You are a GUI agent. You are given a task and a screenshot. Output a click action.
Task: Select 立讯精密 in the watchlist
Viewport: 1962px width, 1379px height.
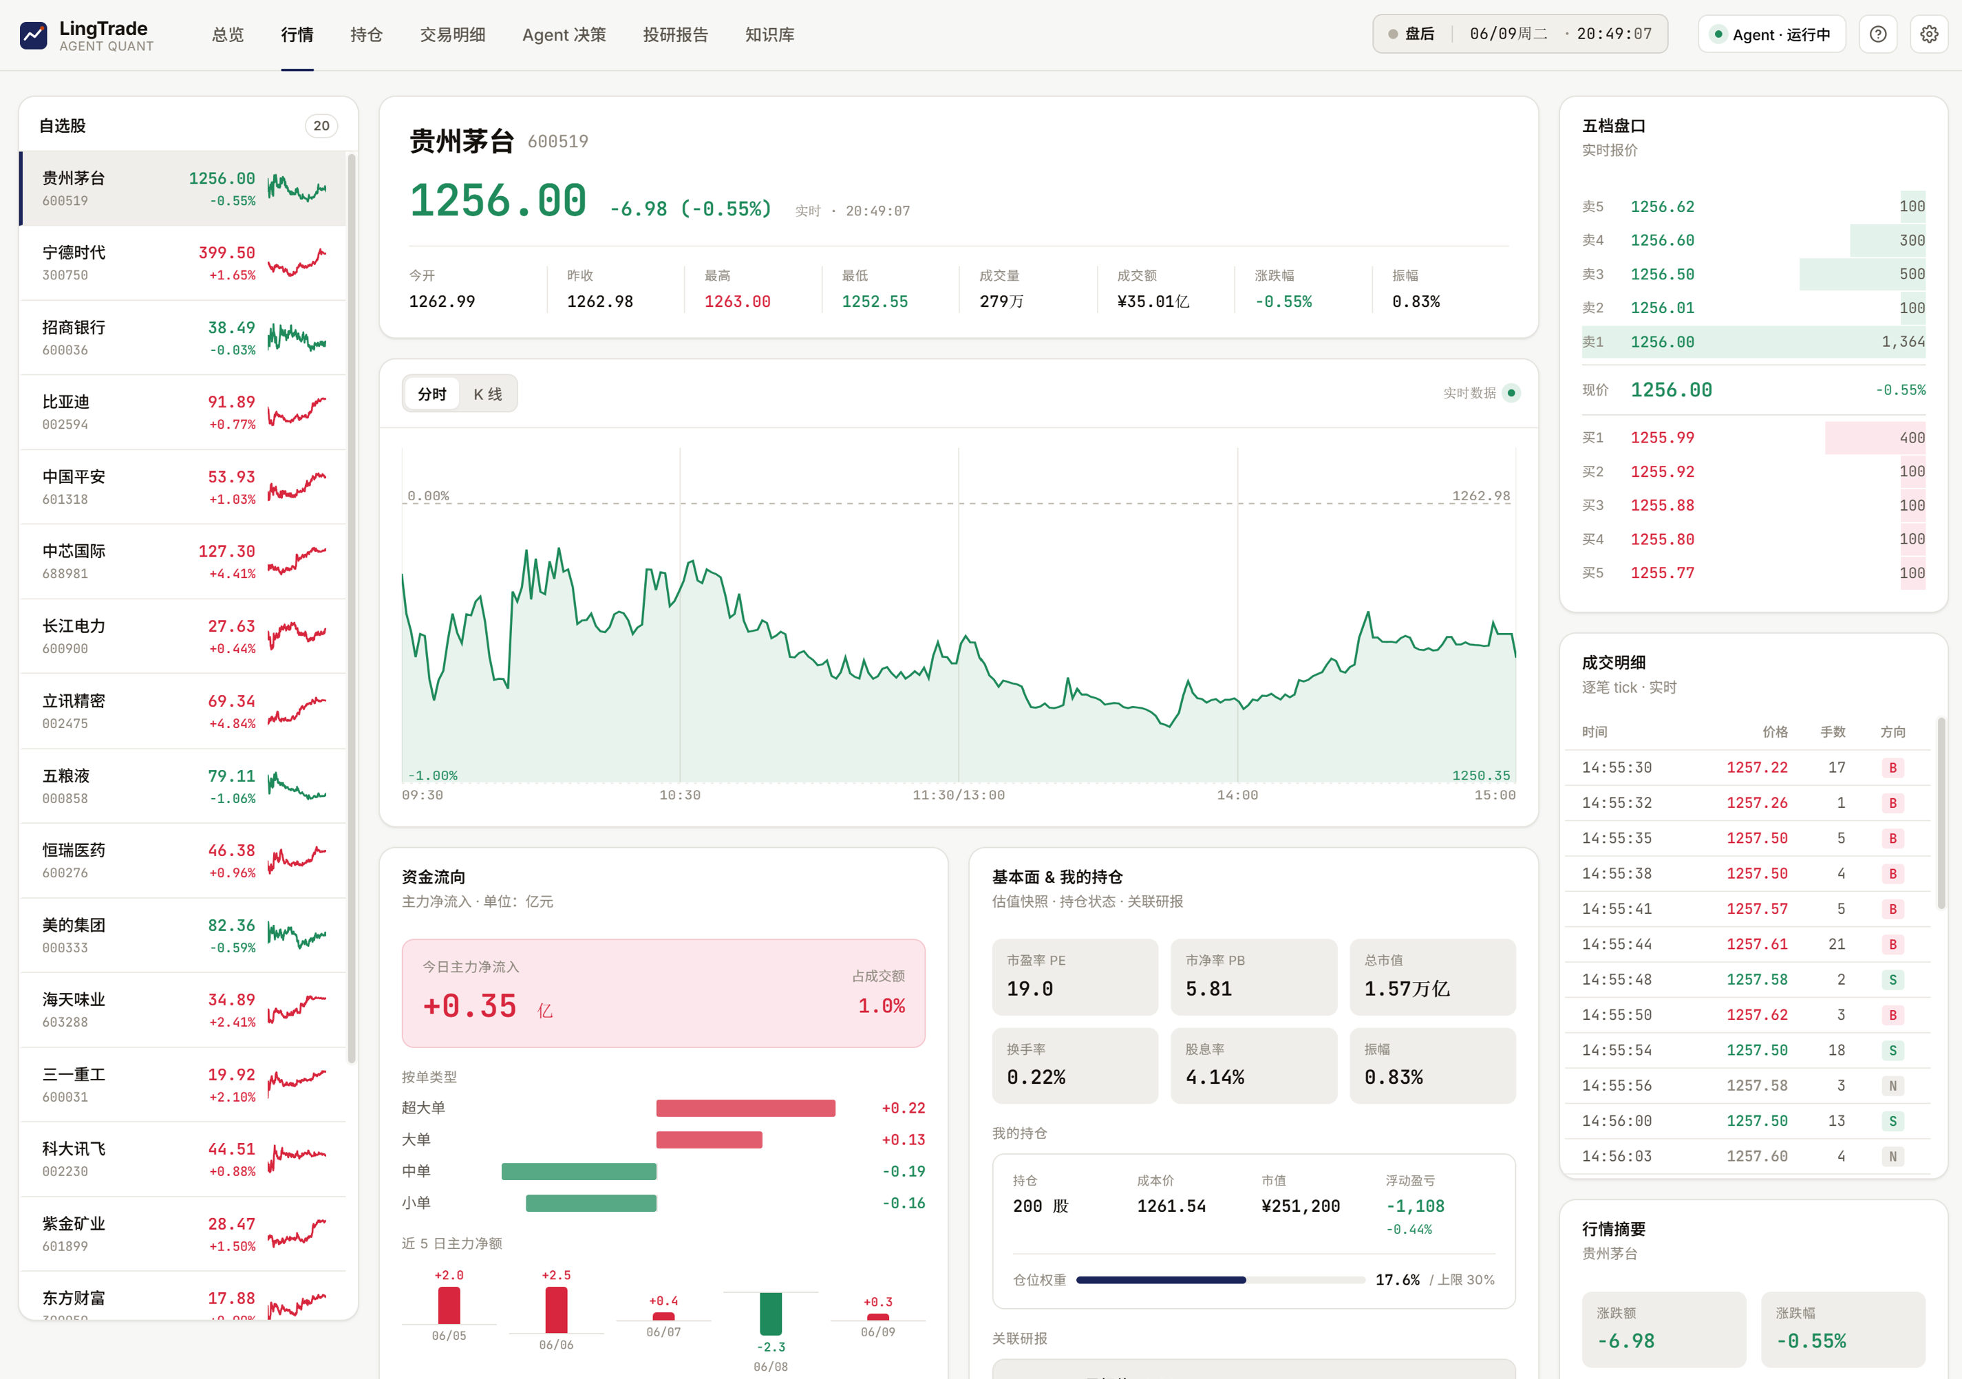tap(183, 711)
